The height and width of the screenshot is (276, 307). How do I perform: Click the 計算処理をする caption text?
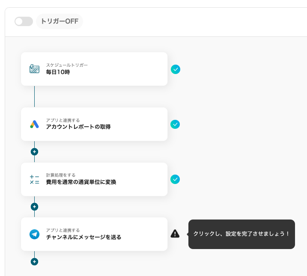(61, 175)
